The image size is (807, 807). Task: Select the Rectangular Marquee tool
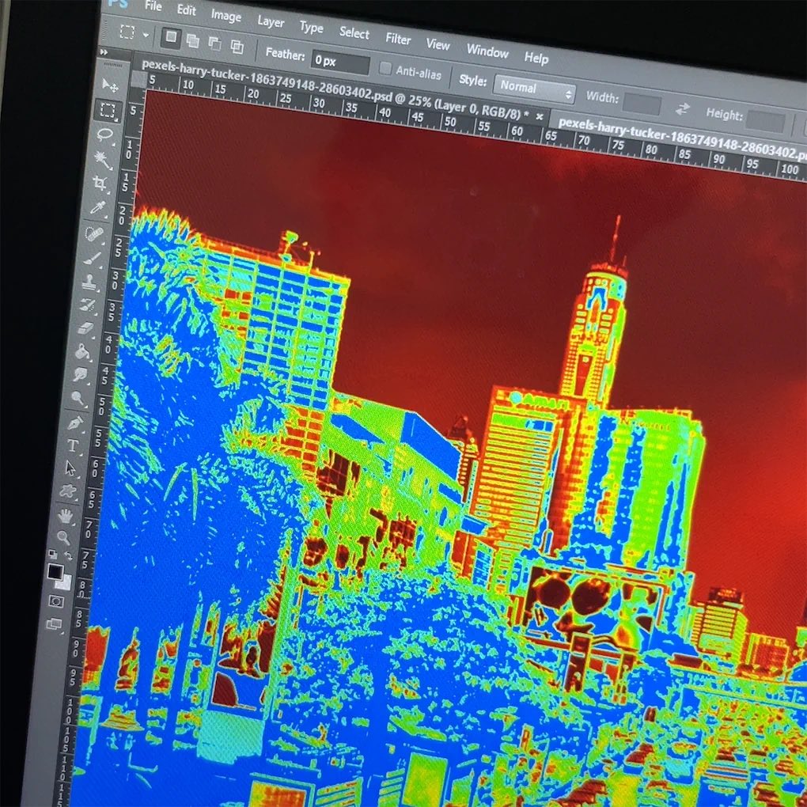click(107, 110)
